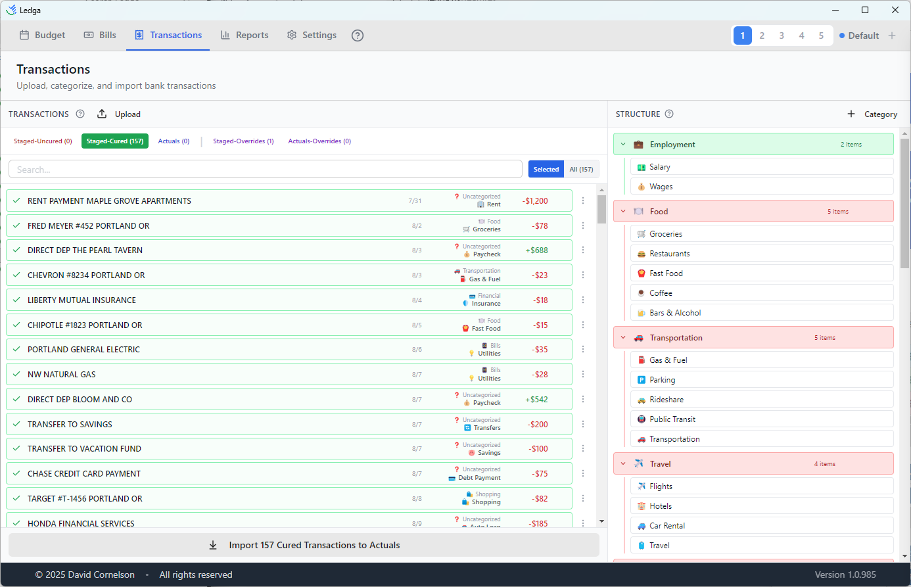Click the transactions list scrollbar thumb
Screen dimensions: 911x587
(x=601, y=209)
